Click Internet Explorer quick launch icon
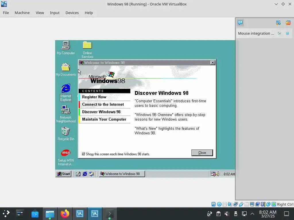The image size is (294, 220). click(x=85, y=174)
